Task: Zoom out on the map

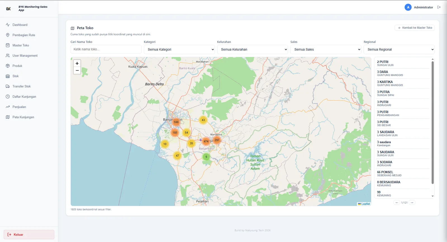Action: click(77, 71)
